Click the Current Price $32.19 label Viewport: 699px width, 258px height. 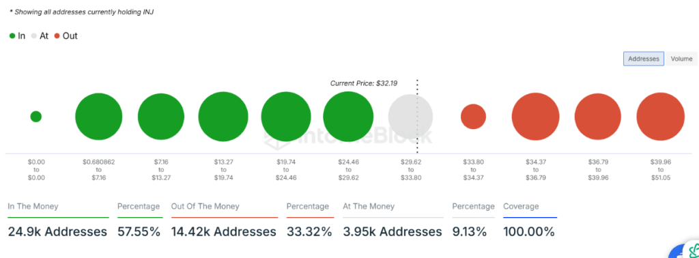coord(363,83)
